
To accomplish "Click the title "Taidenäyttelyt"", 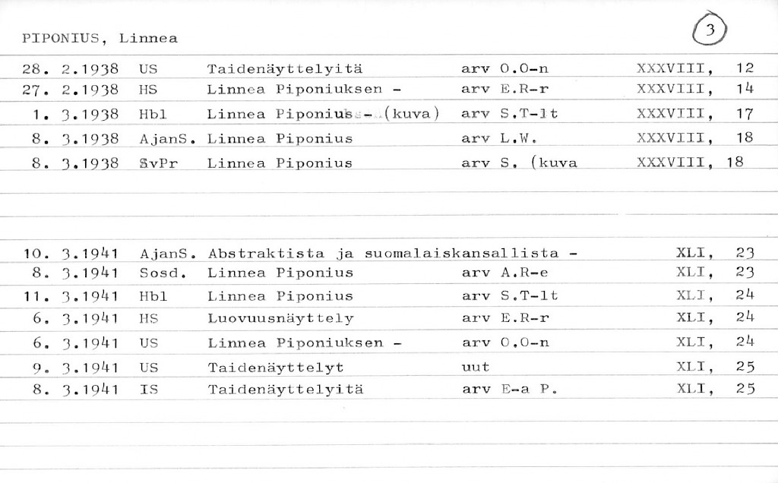I will coord(275,367).
